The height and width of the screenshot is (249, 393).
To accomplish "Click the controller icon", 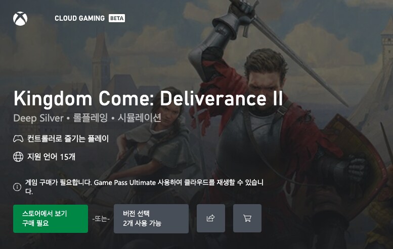I will (18, 138).
